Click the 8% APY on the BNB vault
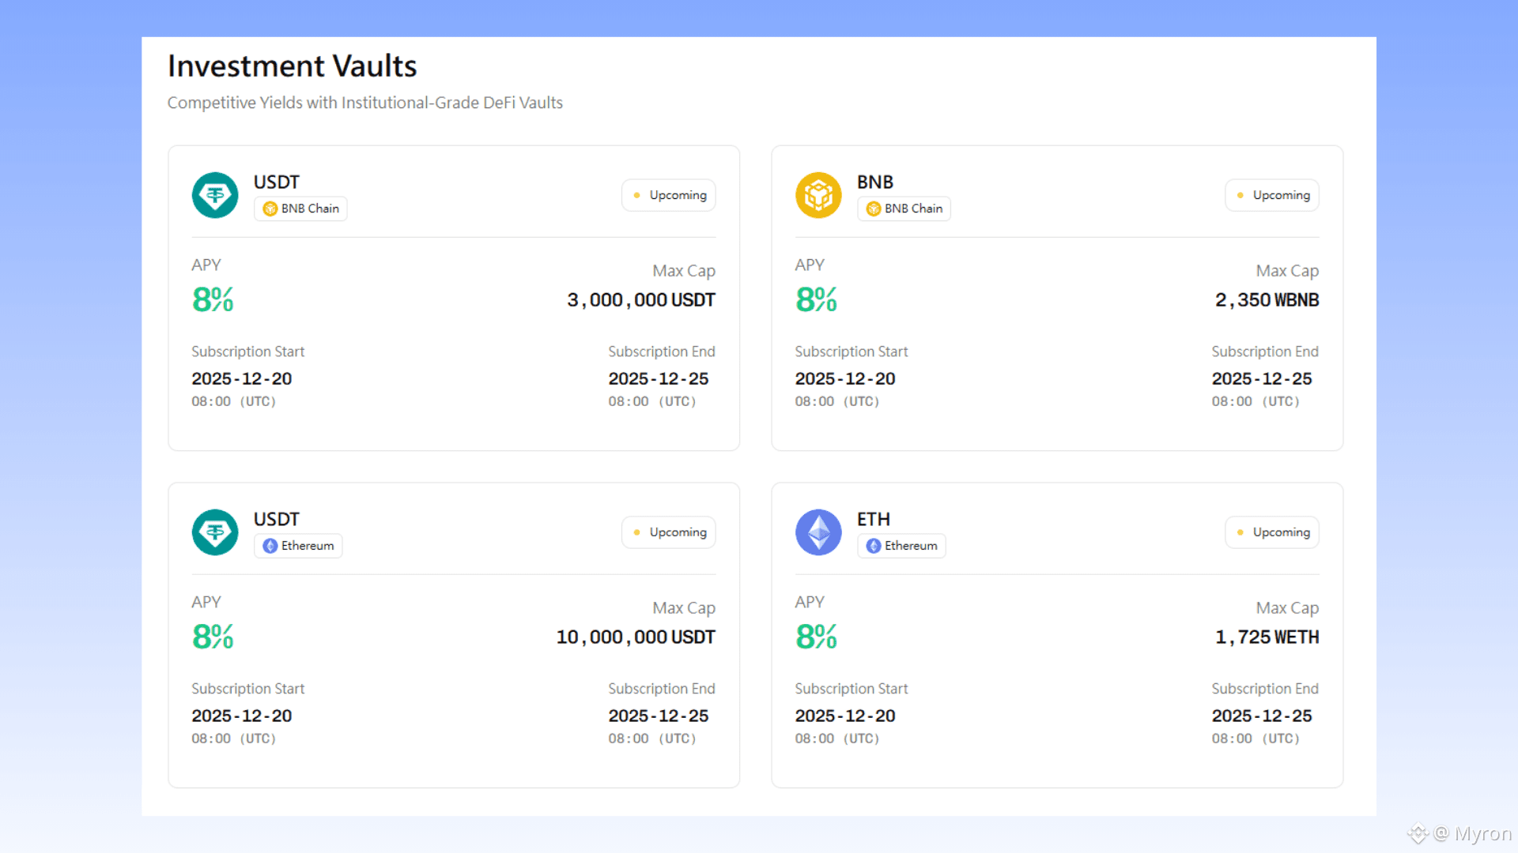1518x853 pixels. (816, 299)
